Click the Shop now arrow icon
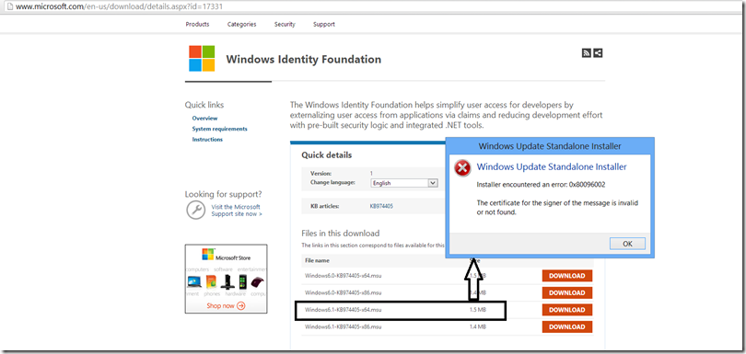Viewport: 746px width, 354px height. pos(240,305)
